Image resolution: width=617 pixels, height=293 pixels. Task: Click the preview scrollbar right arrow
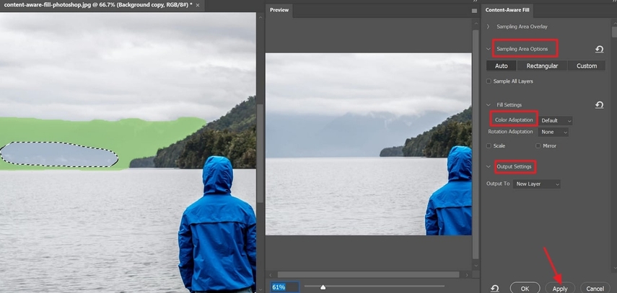click(x=465, y=274)
